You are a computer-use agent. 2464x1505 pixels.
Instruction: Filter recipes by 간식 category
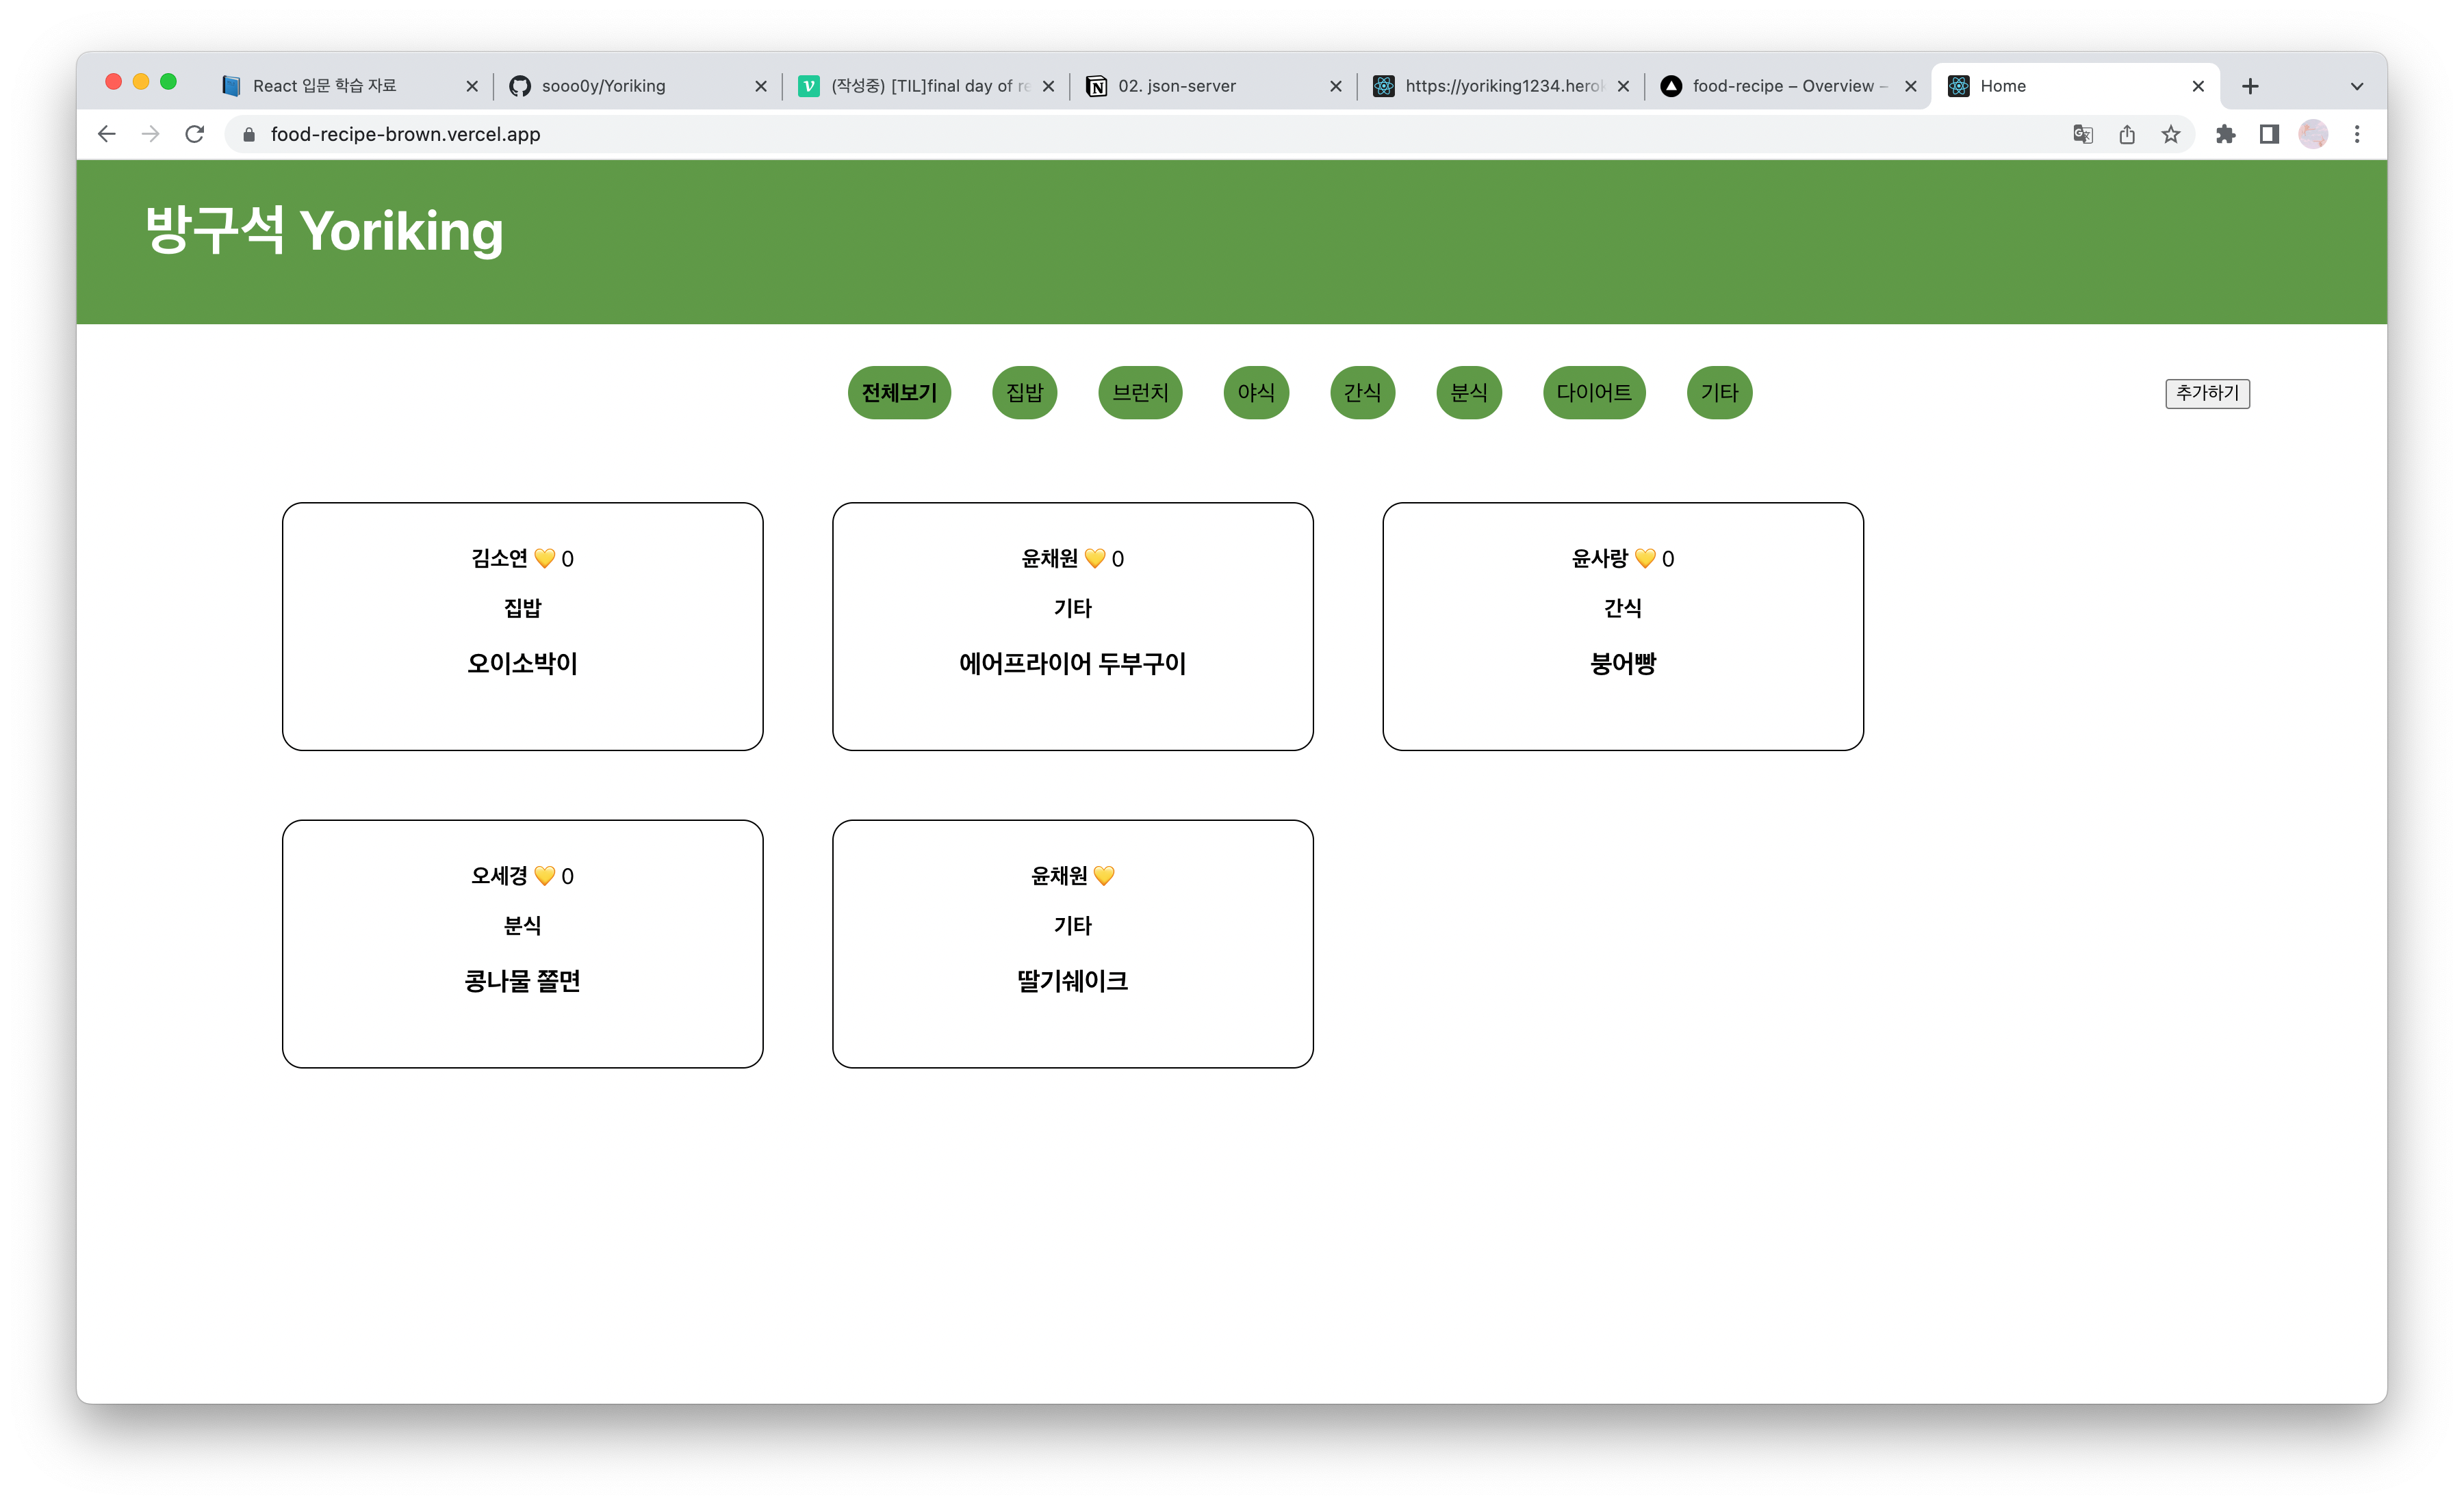(1362, 393)
